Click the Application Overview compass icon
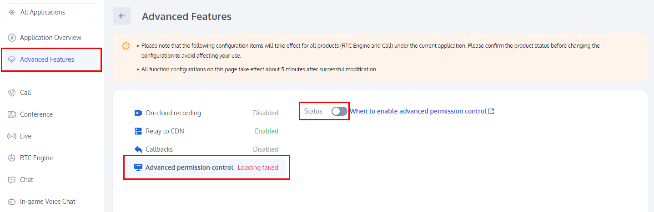 point(12,38)
